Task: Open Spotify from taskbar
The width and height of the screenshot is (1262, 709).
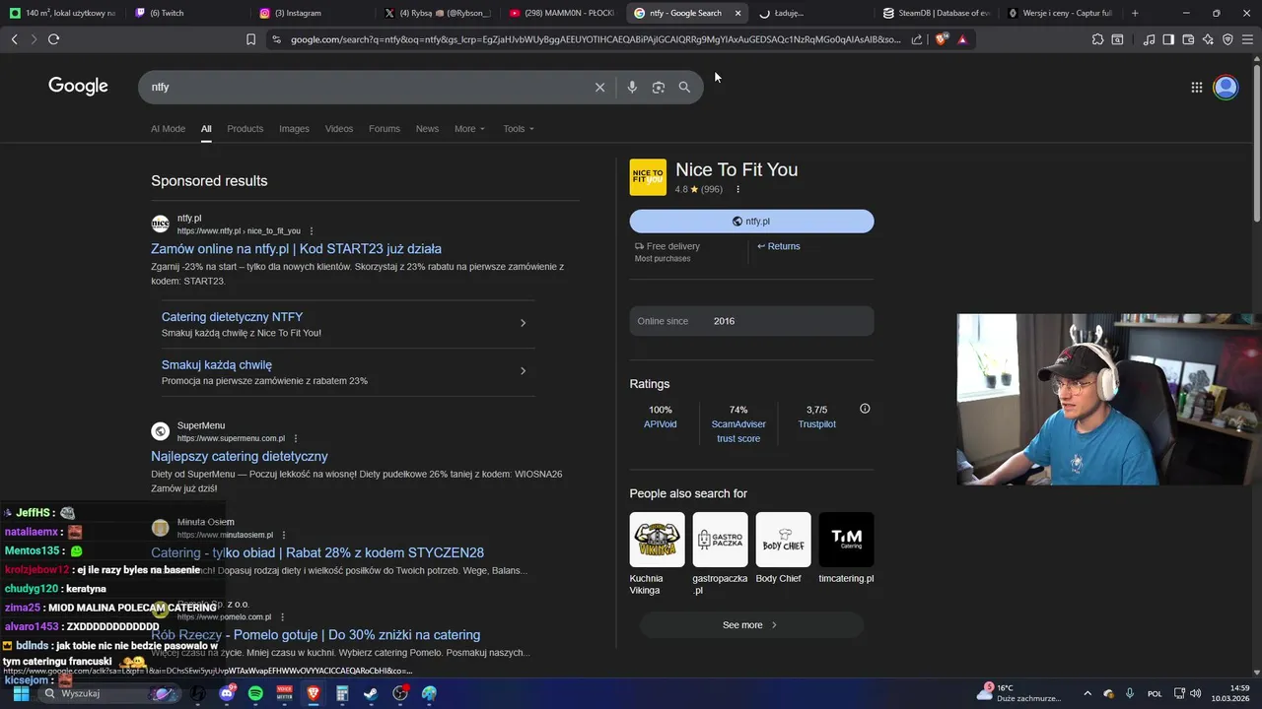Action: click(255, 693)
